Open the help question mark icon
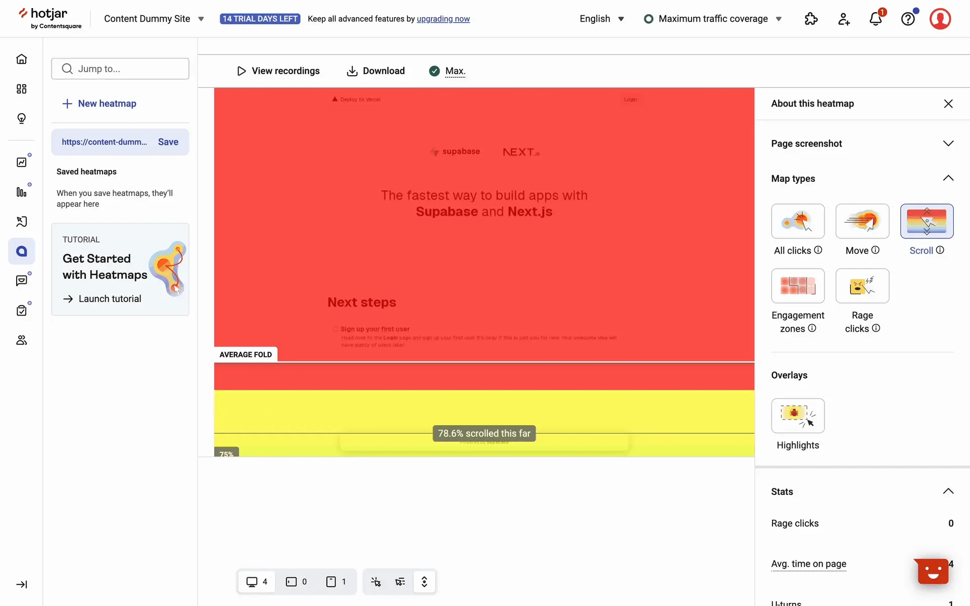Image resolution: width=970 pixels, height=606 pixels. 908,19
